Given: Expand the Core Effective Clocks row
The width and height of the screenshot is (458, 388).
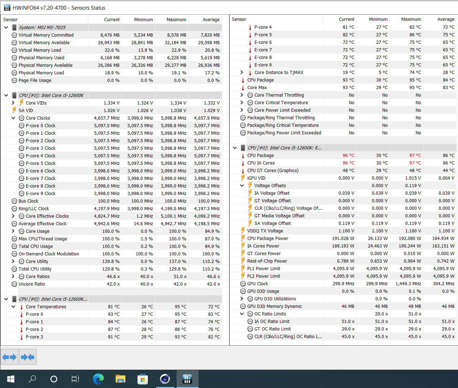Looking at the screenshot, I should click(13, 216).
